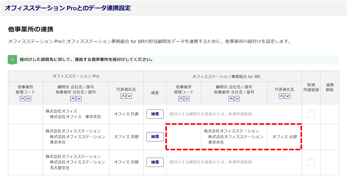Sort SR 代表者氏名 column ascending
Image resolution: width=347 pixels, height=177 pixels.
(282, 96)
